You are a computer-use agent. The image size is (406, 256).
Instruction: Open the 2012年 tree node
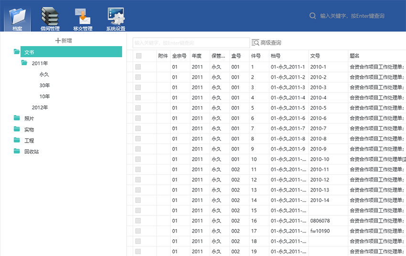(x=40, y=107)
